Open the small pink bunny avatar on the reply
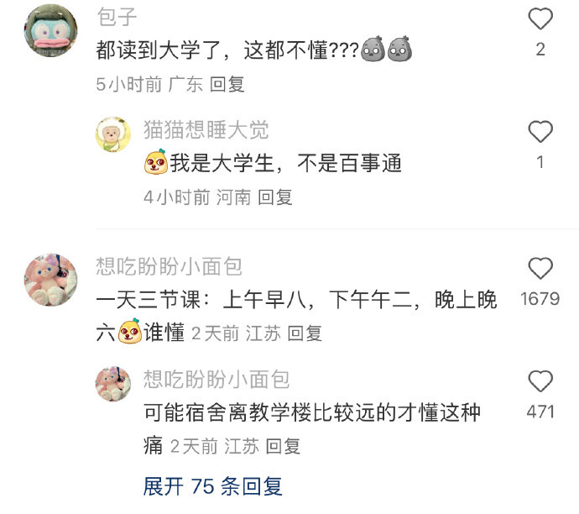 (113, 384)
